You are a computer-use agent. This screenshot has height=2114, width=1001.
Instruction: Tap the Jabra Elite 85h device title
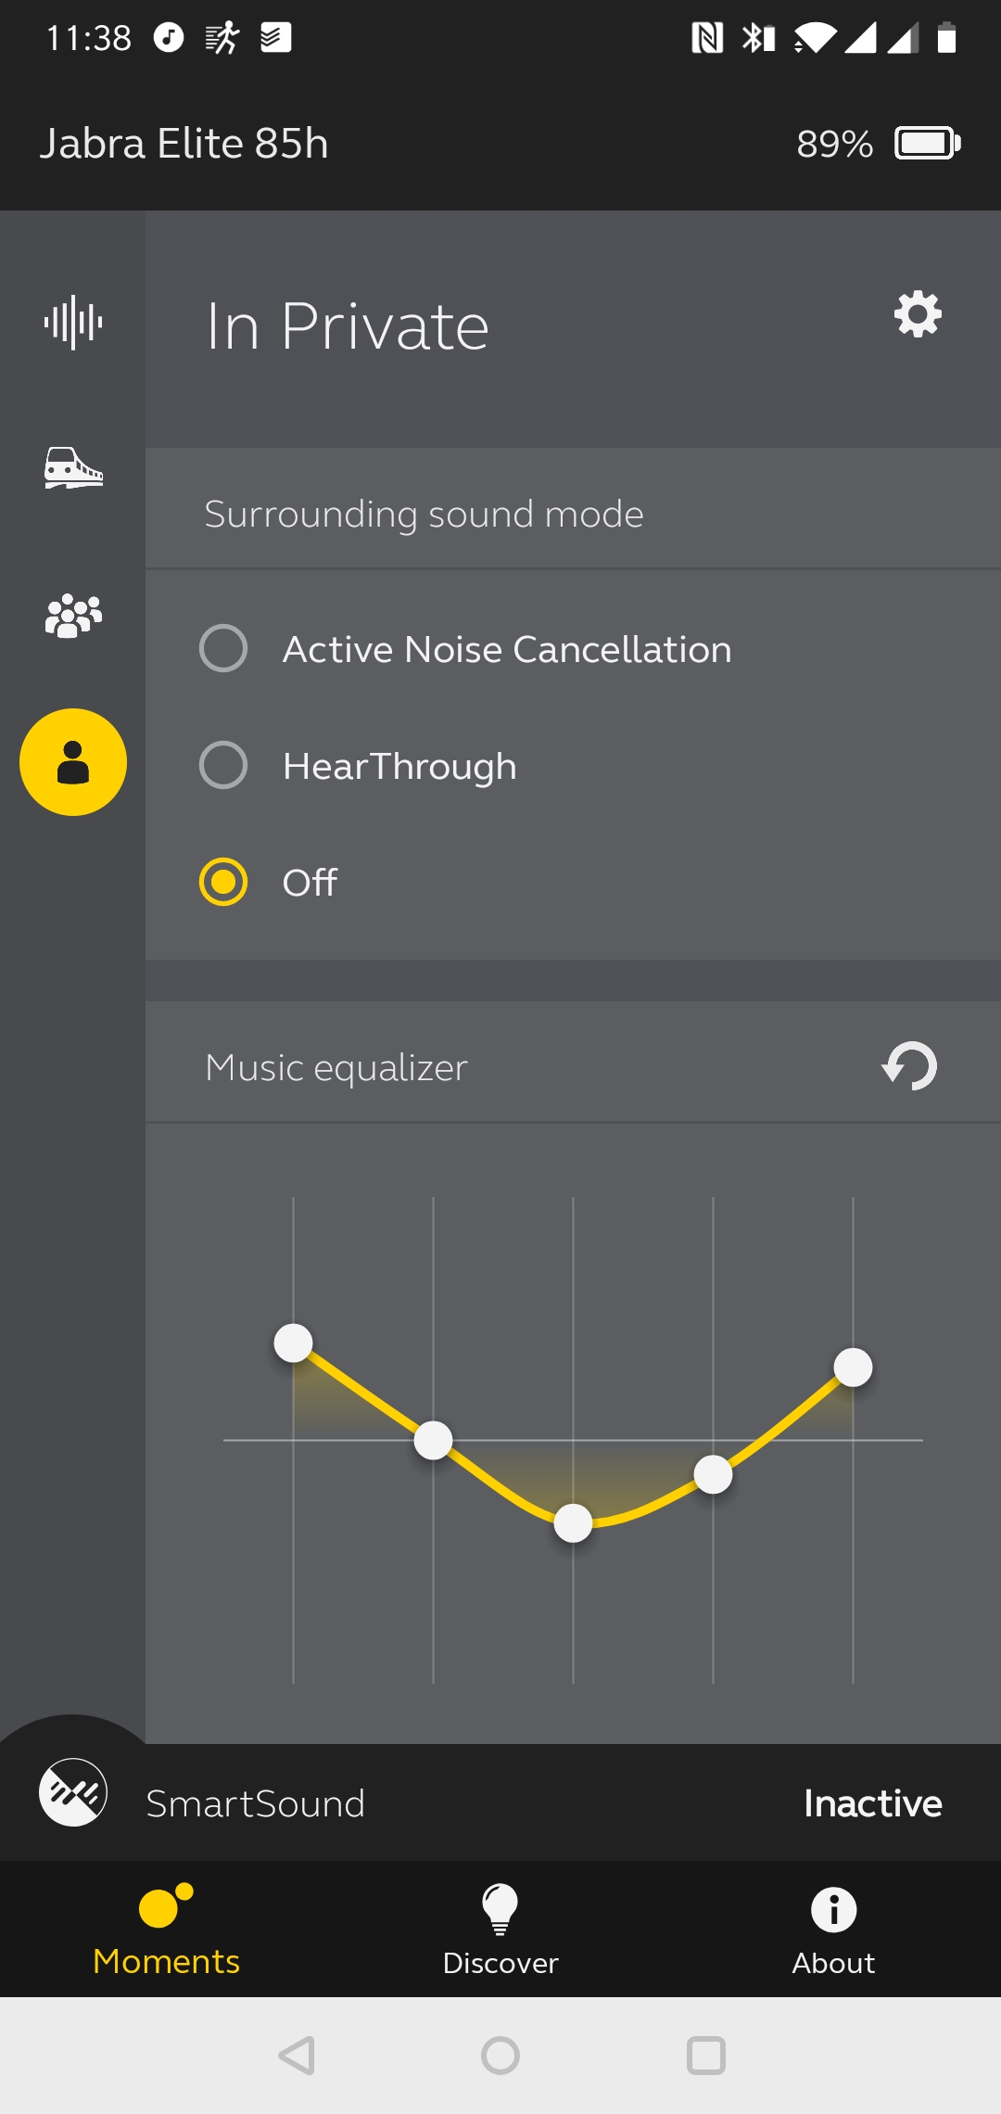tap(184, 144)
